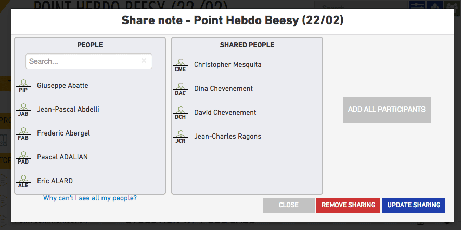Remove sharing with the red button
Screen dimensions: 461x230
pyautogui.click(x=349, y=205)
